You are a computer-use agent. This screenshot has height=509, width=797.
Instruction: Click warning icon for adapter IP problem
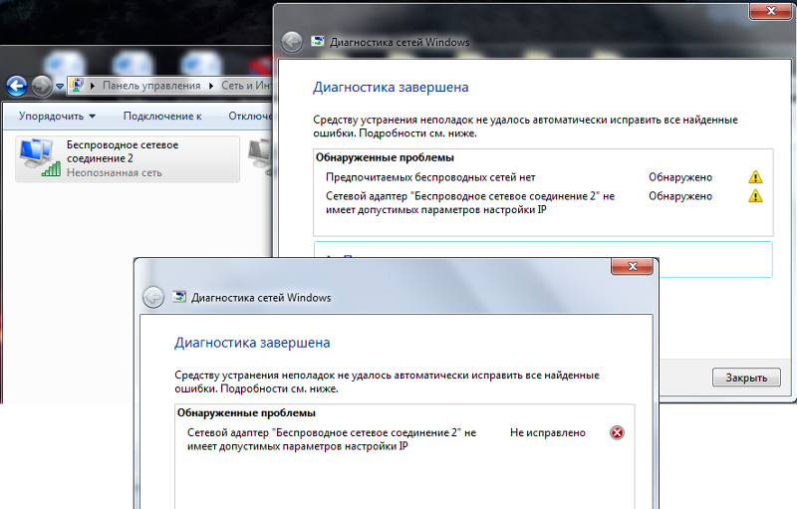click(755, 195)
